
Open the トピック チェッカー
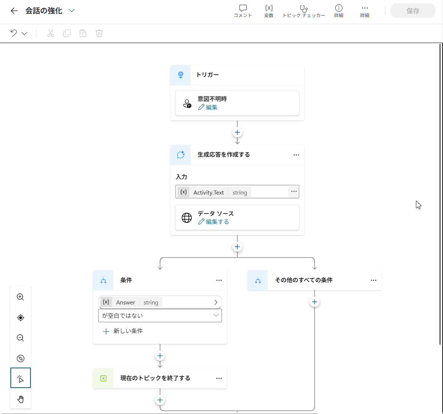coord(304,11)
